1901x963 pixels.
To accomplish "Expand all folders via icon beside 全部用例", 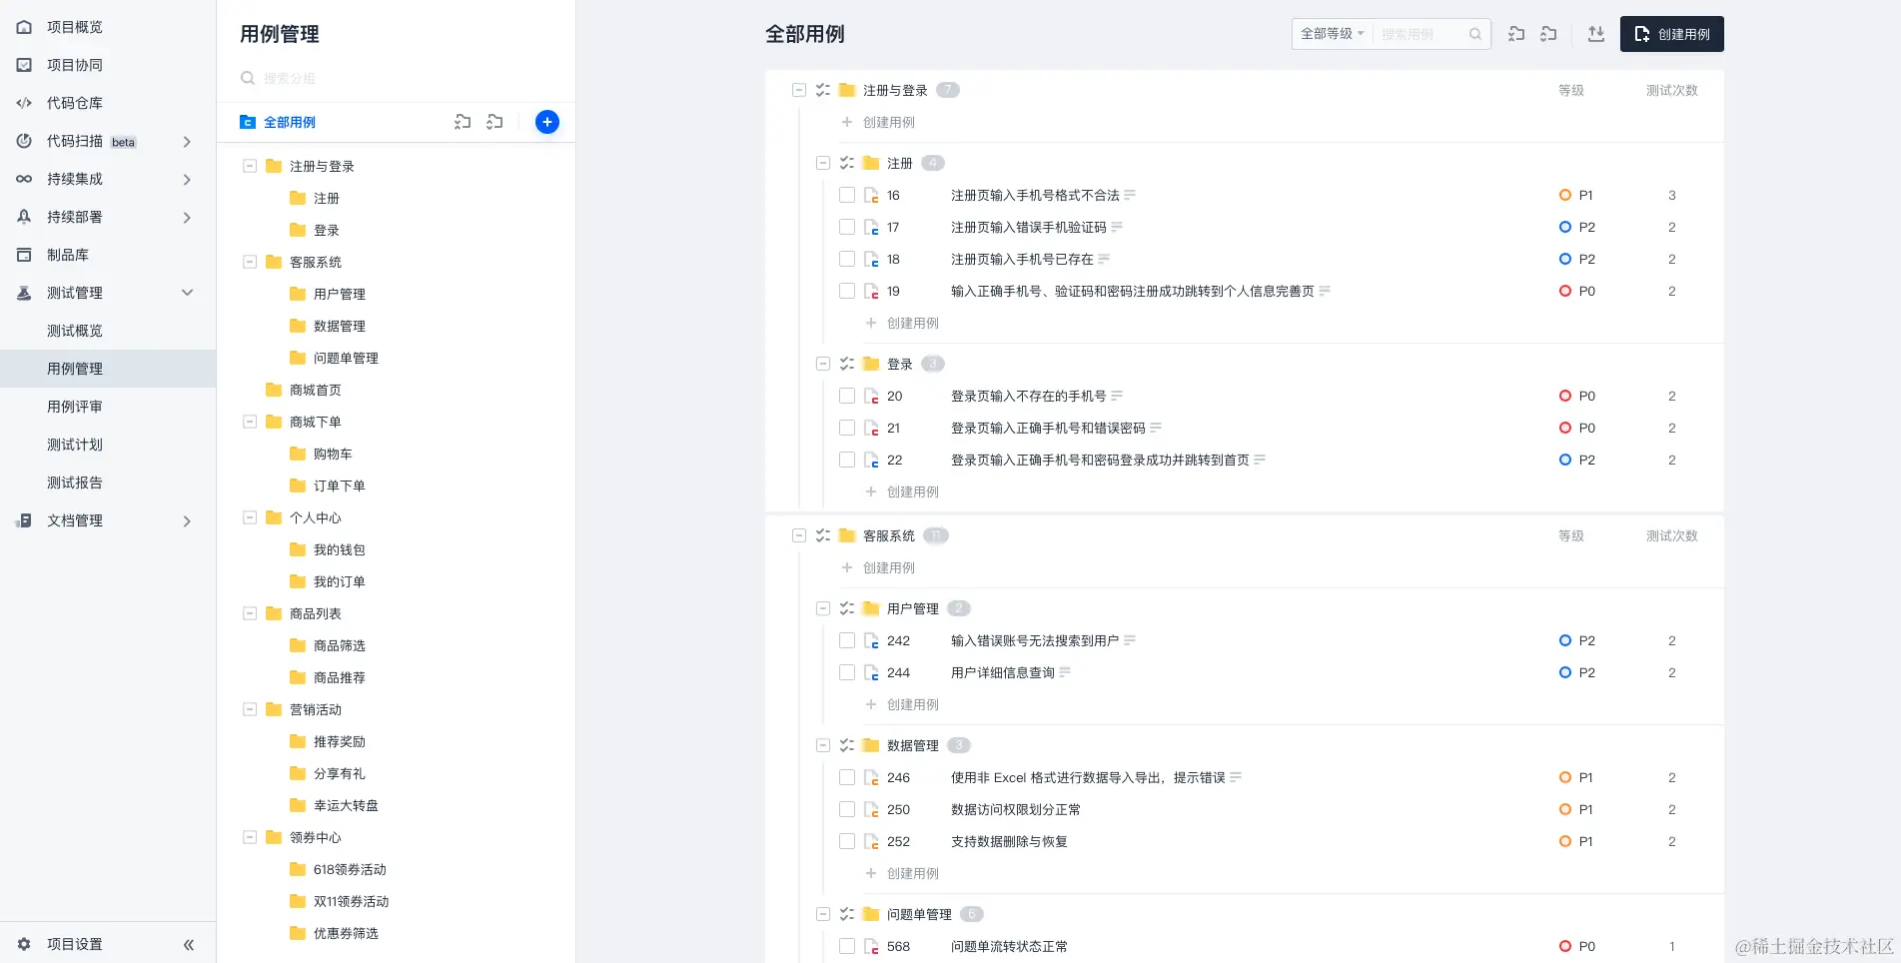I will click(x=494, y=121).
